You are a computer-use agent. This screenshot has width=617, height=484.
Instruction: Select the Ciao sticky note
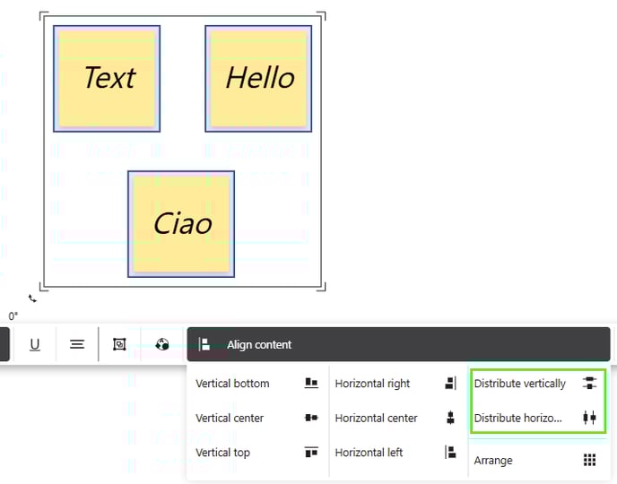pos(181,224)
